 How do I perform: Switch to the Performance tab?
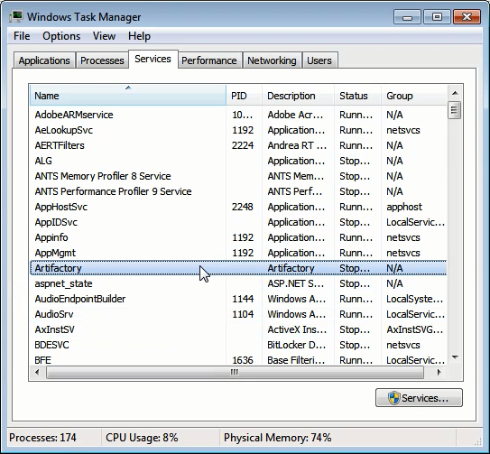209,60
